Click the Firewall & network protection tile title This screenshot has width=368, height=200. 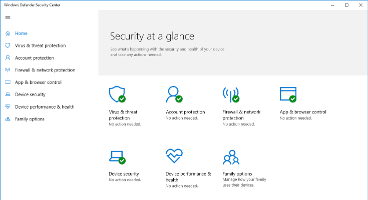241,115
